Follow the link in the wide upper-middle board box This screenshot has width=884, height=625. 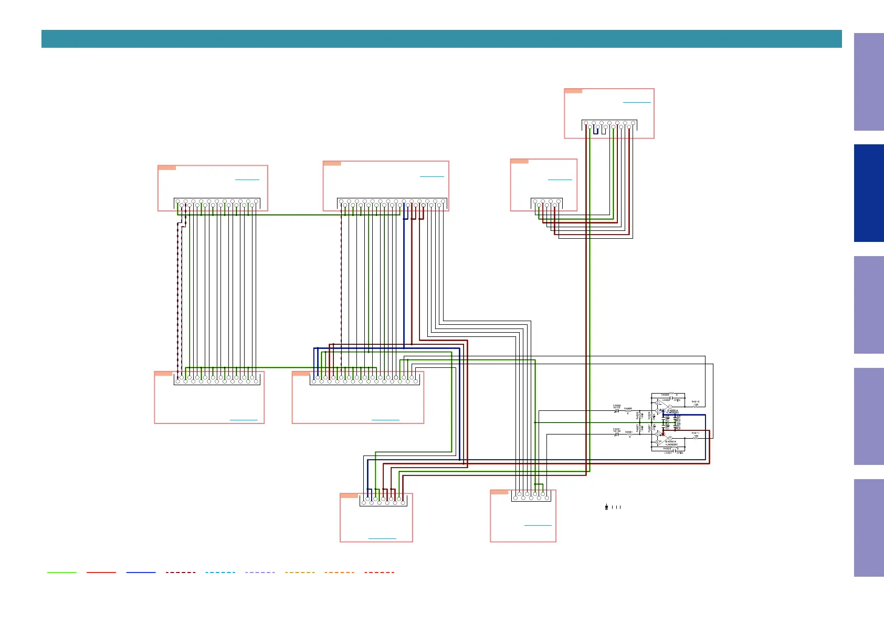pyautogui.click(x=432, y=176)
